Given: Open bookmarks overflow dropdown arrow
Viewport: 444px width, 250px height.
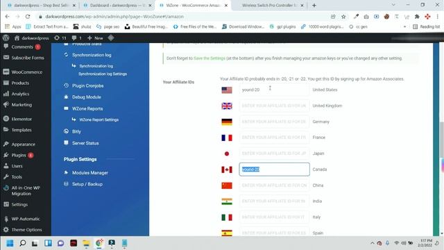Looking at the screenshot, I should (404, 26).
